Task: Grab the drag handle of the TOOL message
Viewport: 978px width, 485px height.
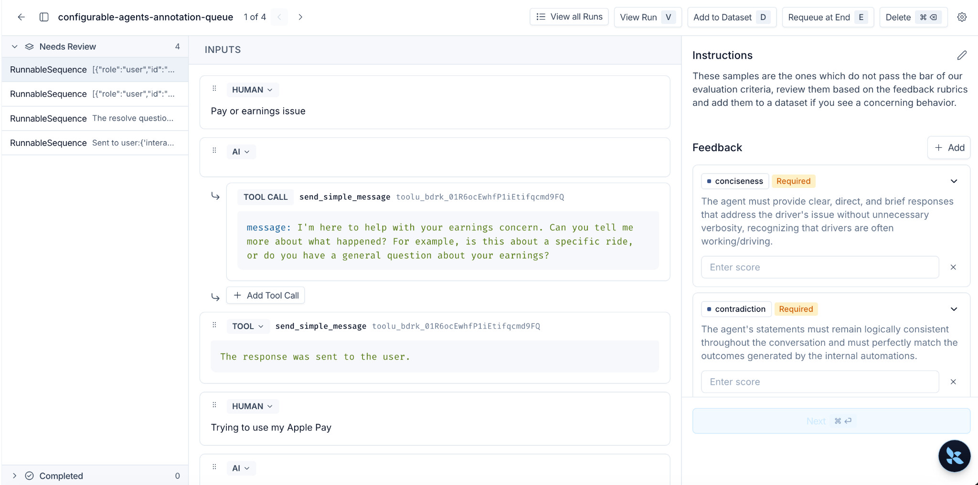Action: (214, 325)
